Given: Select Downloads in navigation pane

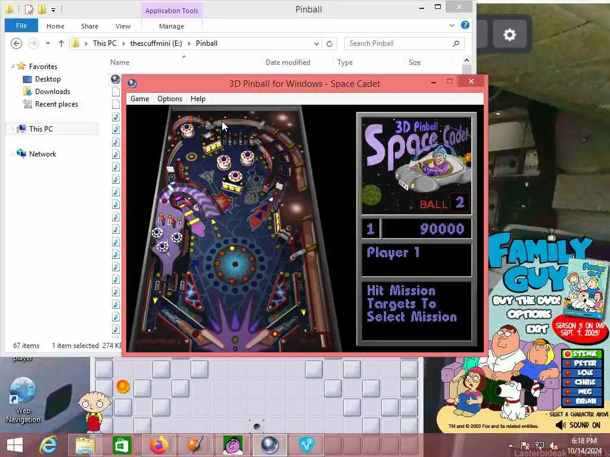Looking at the screenshot, I should tap(52, 91).
